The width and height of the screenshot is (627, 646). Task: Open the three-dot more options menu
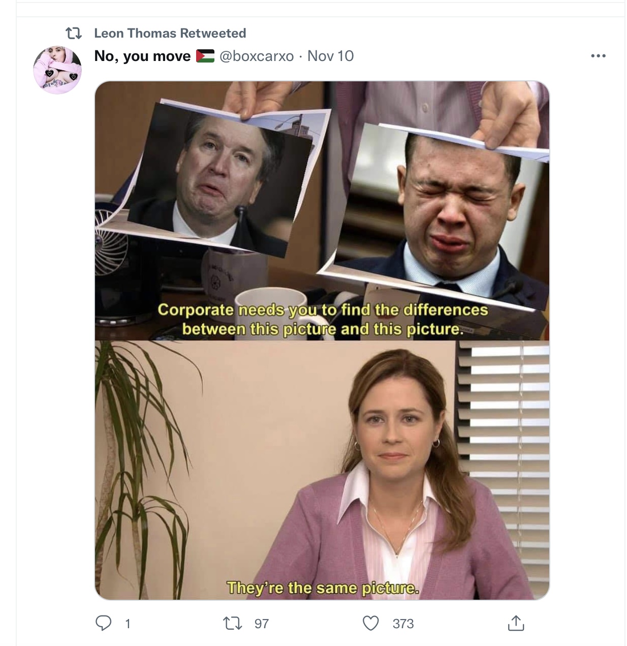(598, 56)
